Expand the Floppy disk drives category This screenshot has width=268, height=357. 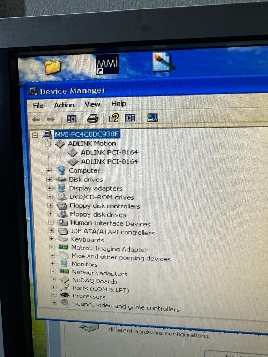tap(51, 214)
